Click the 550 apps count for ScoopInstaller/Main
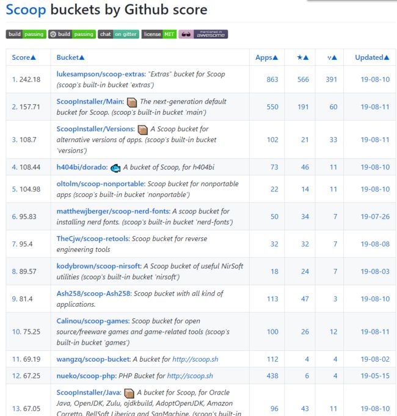This screenshot has height=416, width=397. point(272,107)
